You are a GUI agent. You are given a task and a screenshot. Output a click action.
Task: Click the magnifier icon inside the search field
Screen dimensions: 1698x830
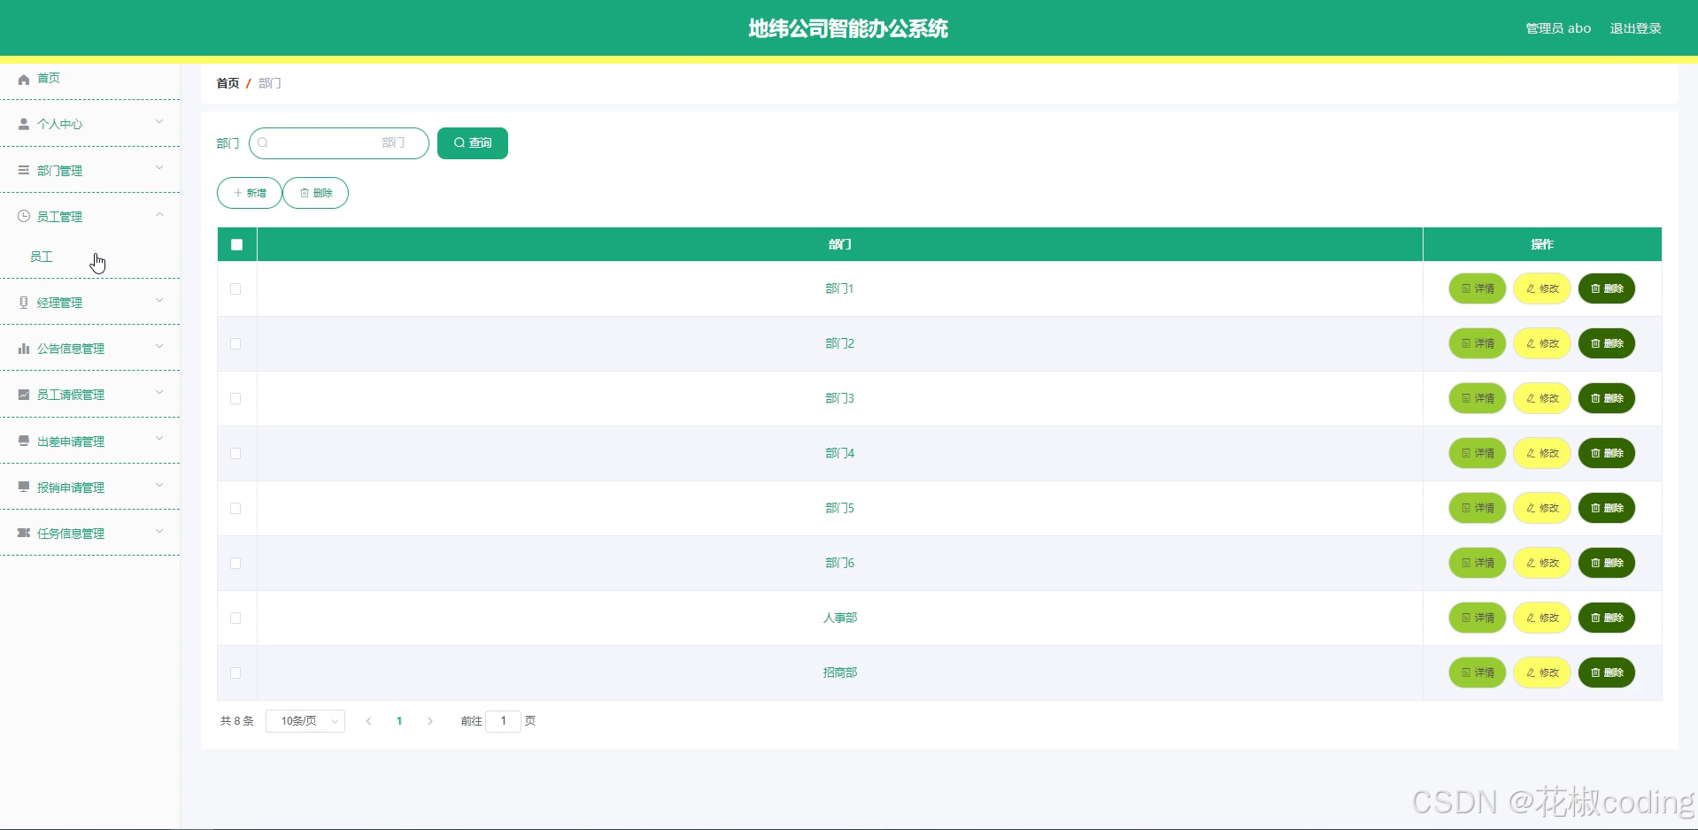263,142
